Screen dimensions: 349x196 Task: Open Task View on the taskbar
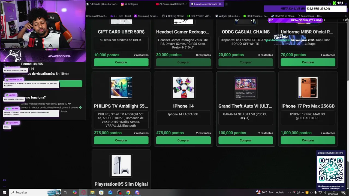tap(65, 192)
